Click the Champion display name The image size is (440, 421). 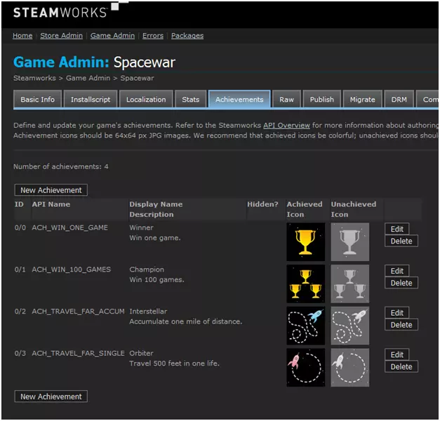click(x=147, y=269)
